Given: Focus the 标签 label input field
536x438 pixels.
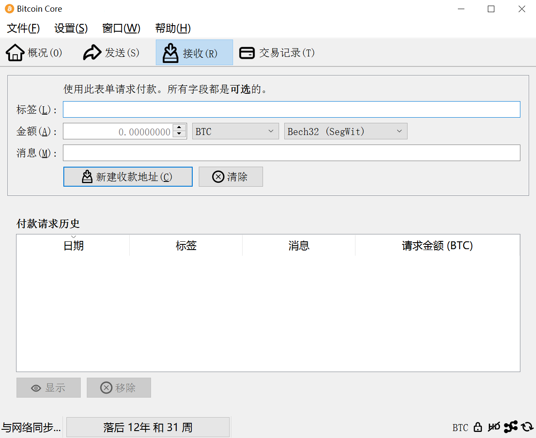Looking at the screenshot, I should (291, 109).
